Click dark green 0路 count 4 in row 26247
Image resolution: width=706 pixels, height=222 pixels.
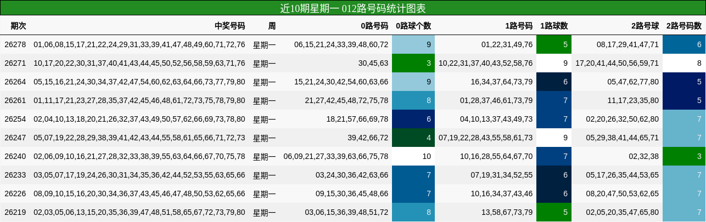(413, 138)
